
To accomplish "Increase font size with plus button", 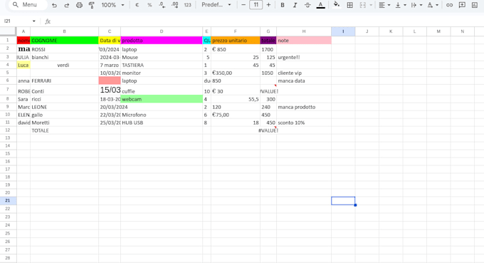I will tap(268, 5).
